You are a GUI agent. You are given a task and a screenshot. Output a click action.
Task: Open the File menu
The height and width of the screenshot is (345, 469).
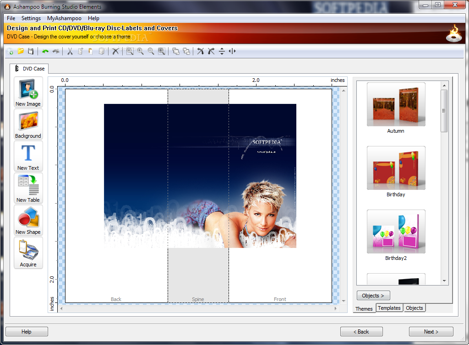11,18
